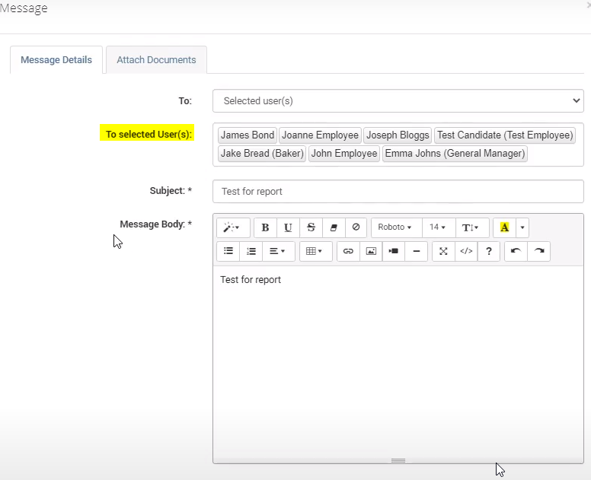The width and height of the screenshot is (591, 480).
Task: Click the circle-slash remove style icon
Action: click(356, 227)
